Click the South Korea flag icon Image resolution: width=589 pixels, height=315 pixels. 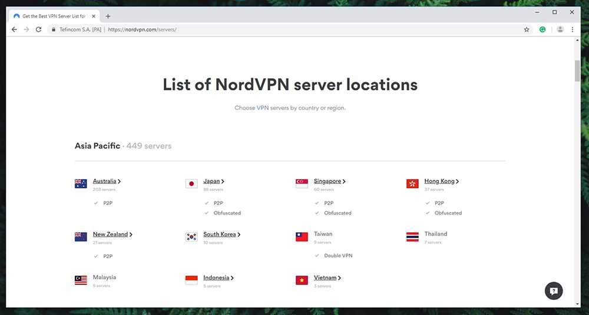tap(191, 237)
